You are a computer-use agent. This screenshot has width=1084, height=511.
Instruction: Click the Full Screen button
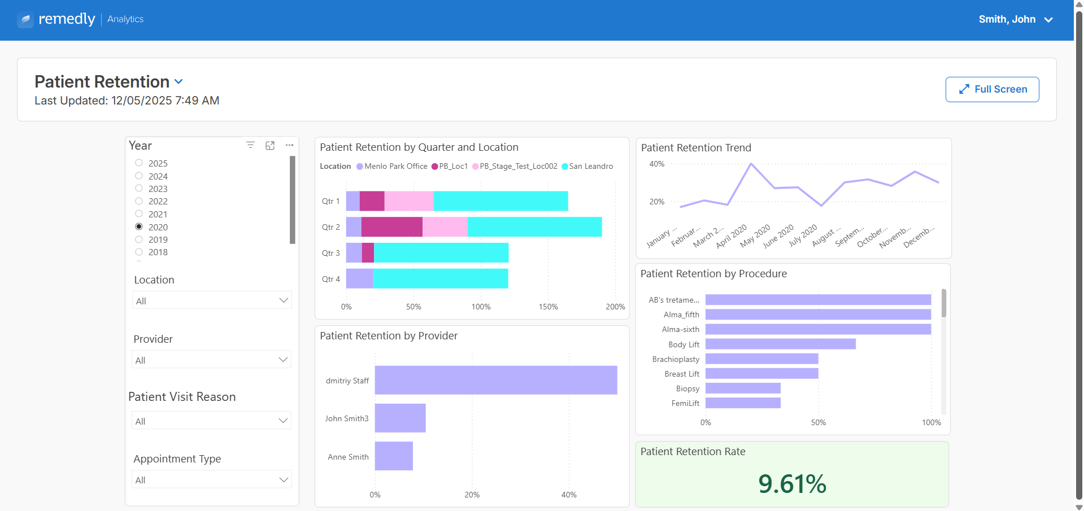click(992, 89)
